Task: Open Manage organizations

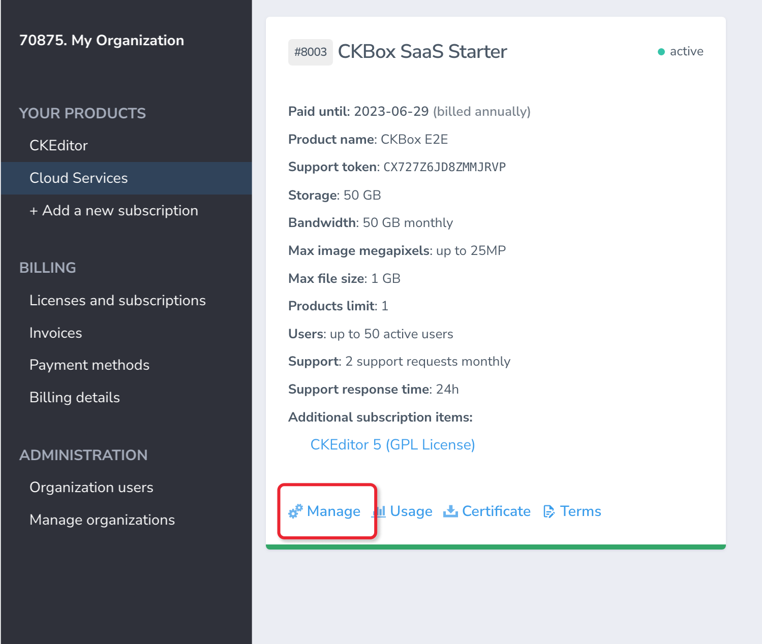Action: click(x=102, y=520)
